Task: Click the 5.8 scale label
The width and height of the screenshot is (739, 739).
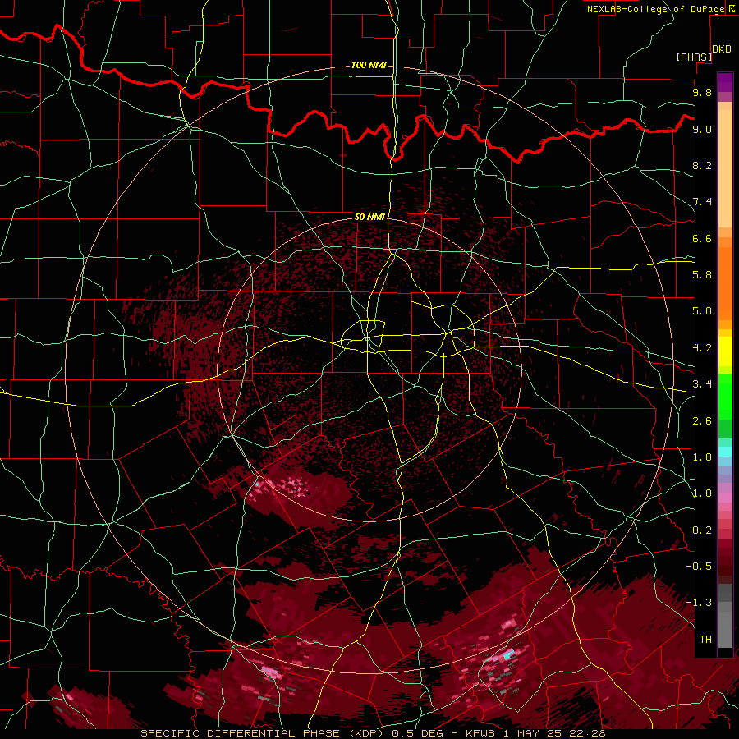Action: (702, 275)
